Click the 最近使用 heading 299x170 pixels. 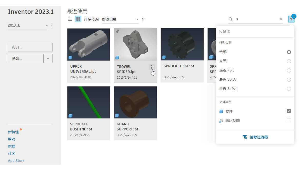(x=77, y=11)
